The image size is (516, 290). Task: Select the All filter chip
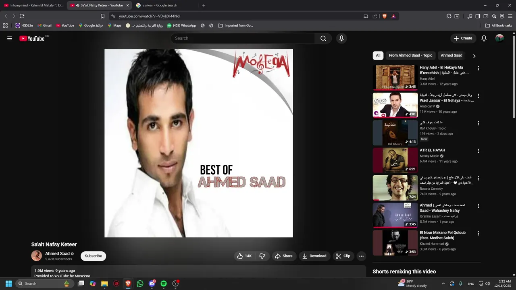click(x=378, y=56)
